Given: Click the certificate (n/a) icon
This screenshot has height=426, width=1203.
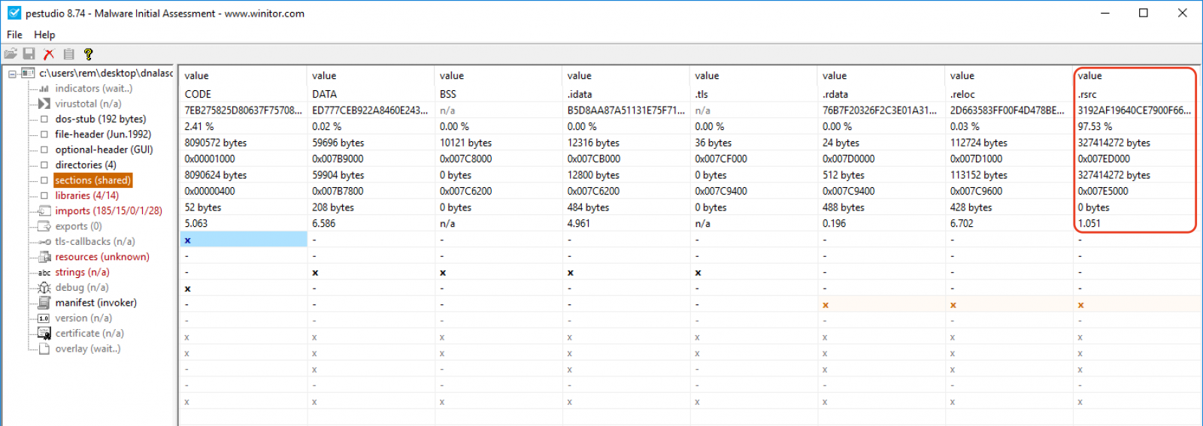Looking at the screenshot, I should (44, 334).
